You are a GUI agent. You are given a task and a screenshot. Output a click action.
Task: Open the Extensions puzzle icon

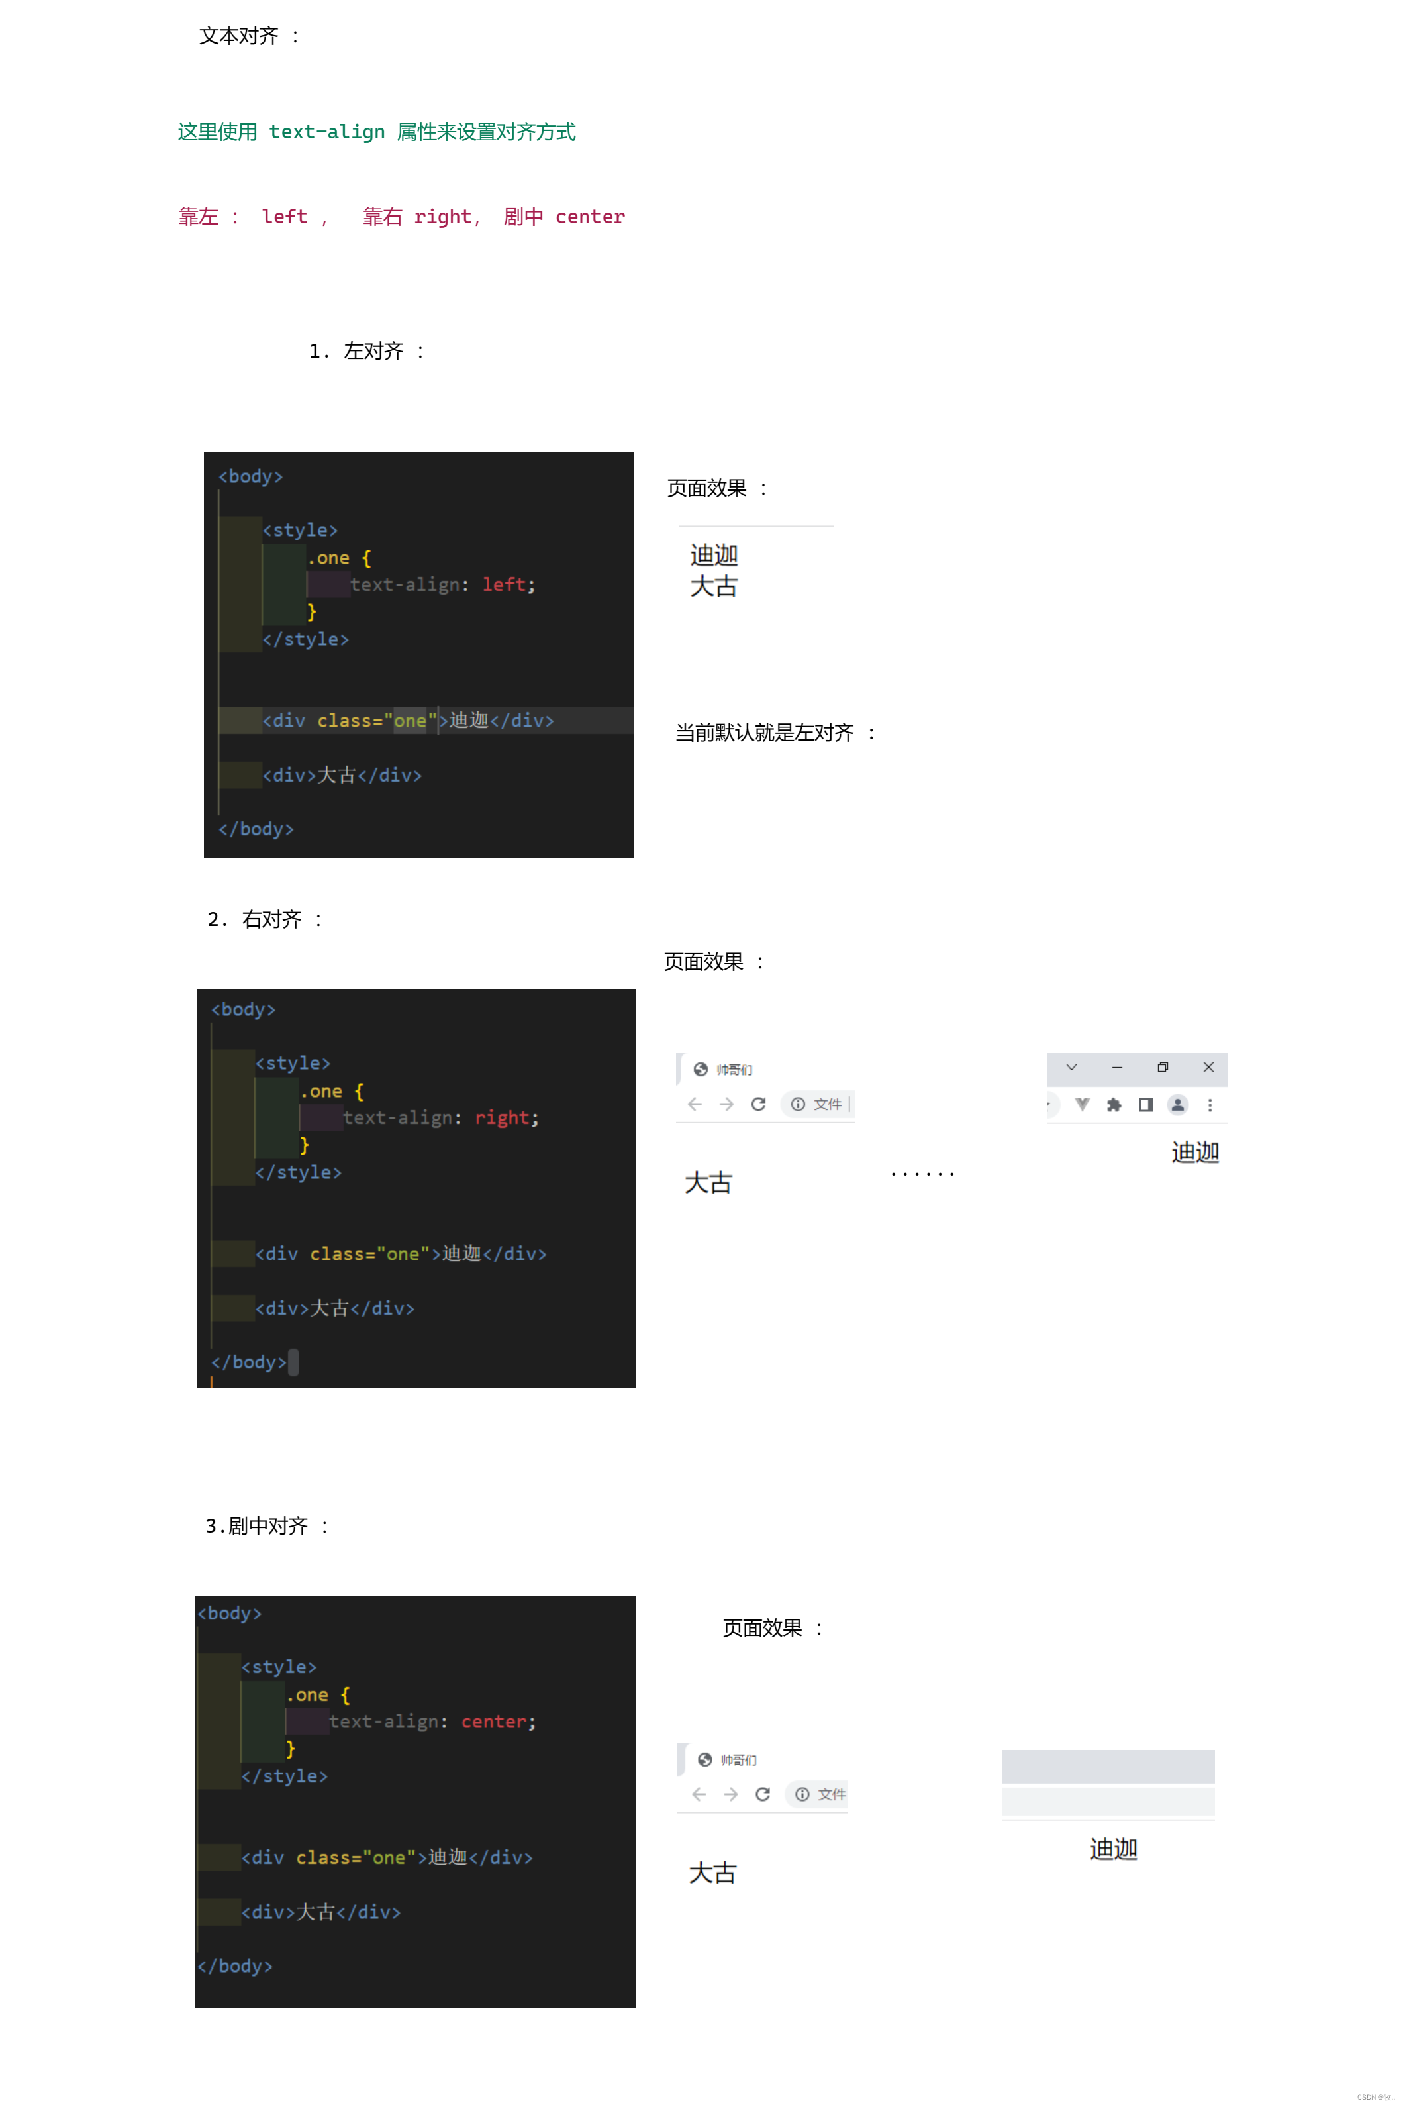click(x=1114, y=1104)
